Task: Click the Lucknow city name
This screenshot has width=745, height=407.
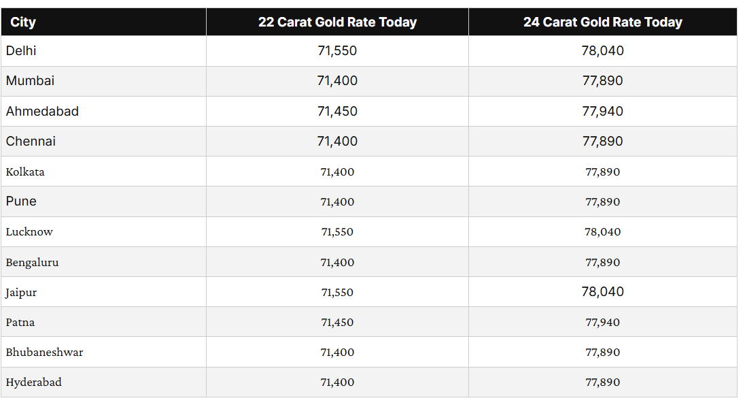Action: click(x=29, y=232)
